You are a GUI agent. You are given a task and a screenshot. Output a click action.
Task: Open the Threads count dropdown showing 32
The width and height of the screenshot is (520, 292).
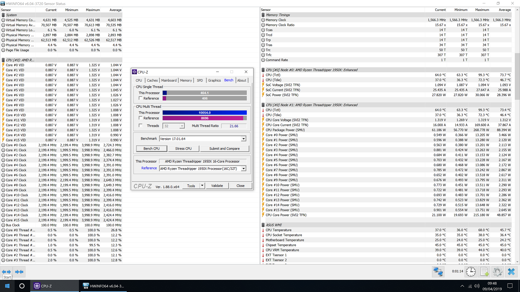pyautogui.click(x=182, y=126)
